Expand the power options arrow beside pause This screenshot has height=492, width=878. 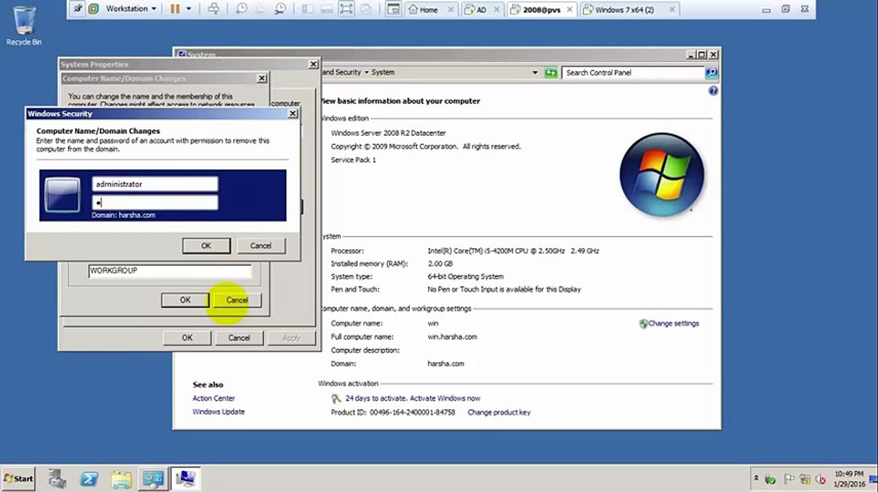(189, 9)
